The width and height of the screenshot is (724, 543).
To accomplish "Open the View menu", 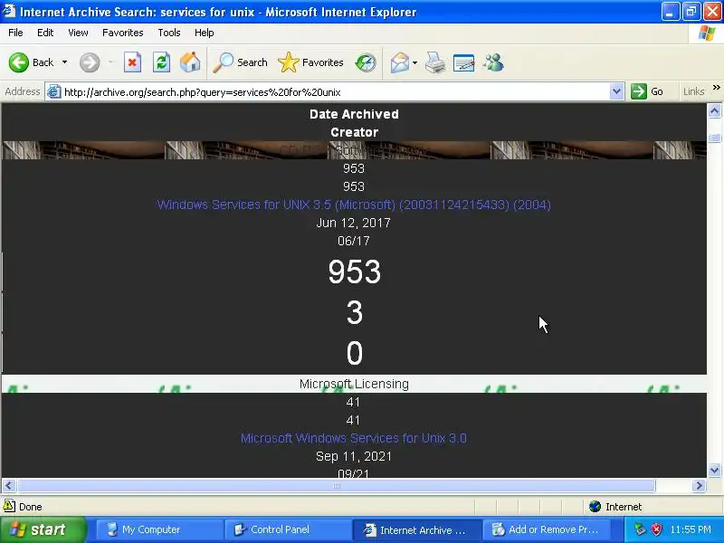I will (78, 33).
